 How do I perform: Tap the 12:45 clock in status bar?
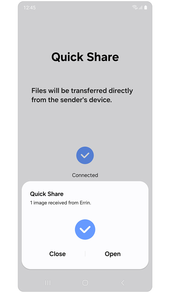pyautogui.click(x=30, y=8)
